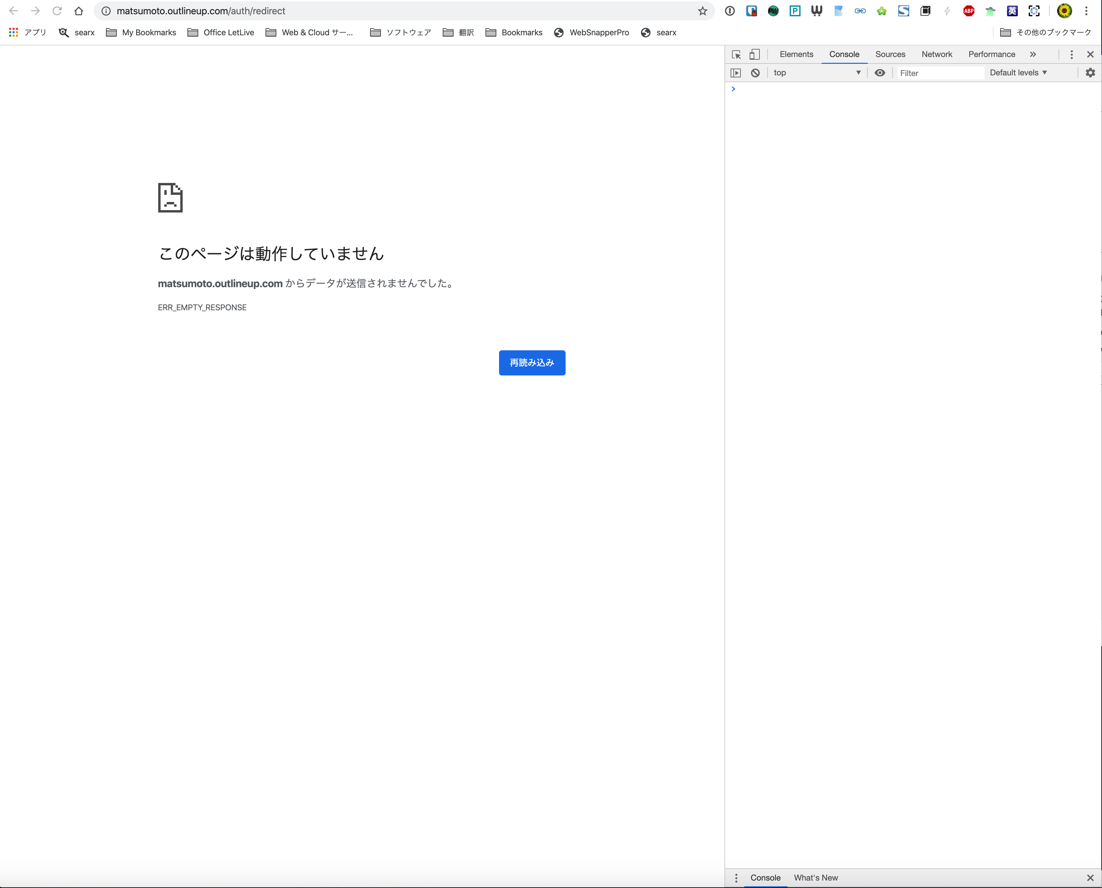This screenshot has height=888, width=1102.
Task: Expand more DevTools tabs chevron
Action: (1033, 54)
